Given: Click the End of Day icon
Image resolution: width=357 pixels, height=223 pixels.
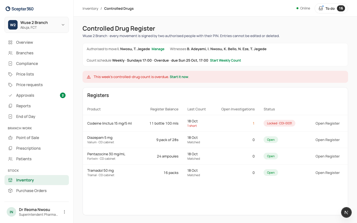Looking at the screenshot, I should 10,117.
